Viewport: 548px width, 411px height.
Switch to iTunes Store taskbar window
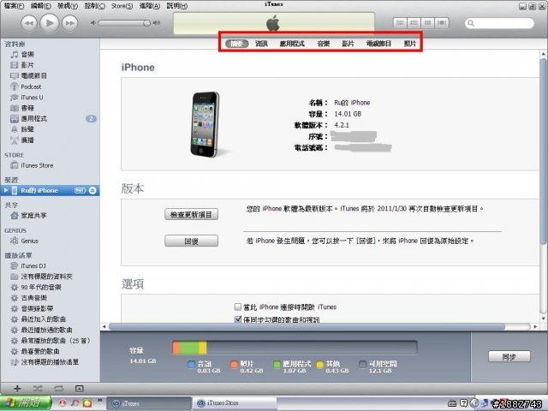click(234, 403)
